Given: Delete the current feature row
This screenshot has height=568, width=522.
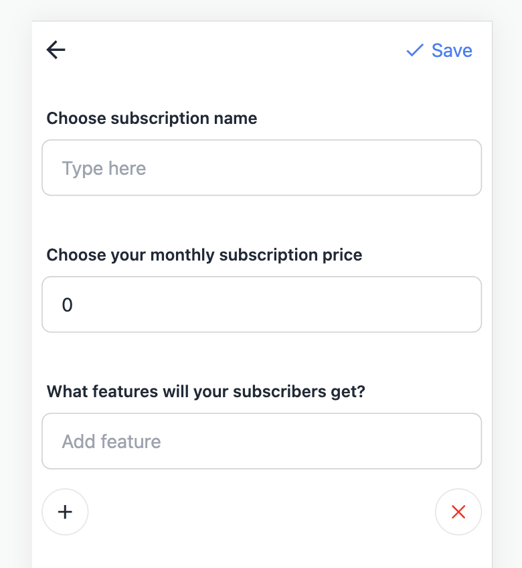Looking at the screenshot, I should (x=458, y=512).
